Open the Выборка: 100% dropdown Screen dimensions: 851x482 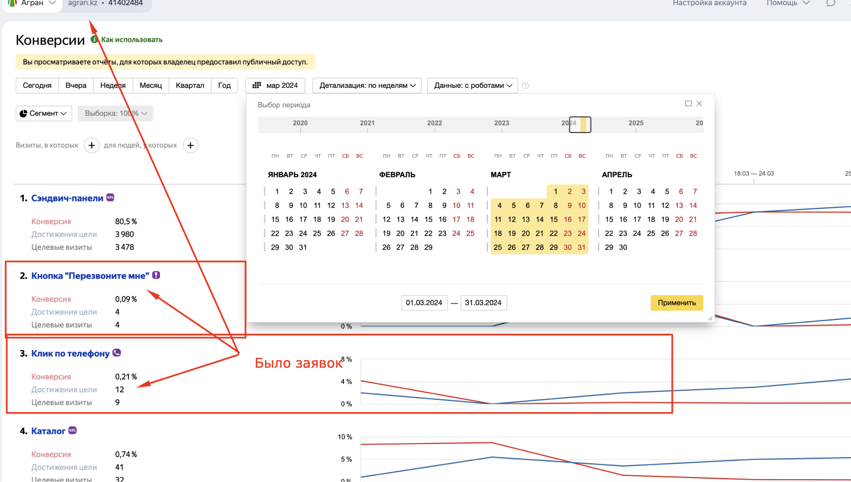click(115, 113)
